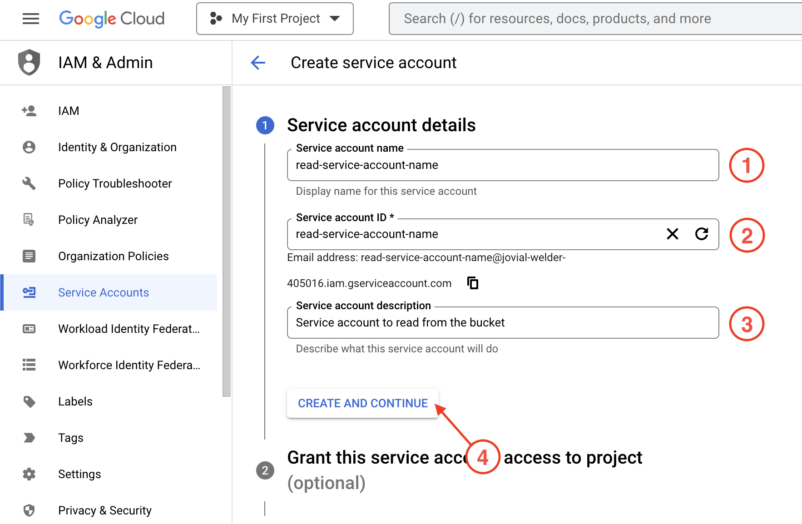
Task: Click the IAM & Admin shield icon
Action: point(29,62)
